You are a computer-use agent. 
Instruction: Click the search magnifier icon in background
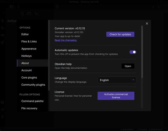click(18, 7)
